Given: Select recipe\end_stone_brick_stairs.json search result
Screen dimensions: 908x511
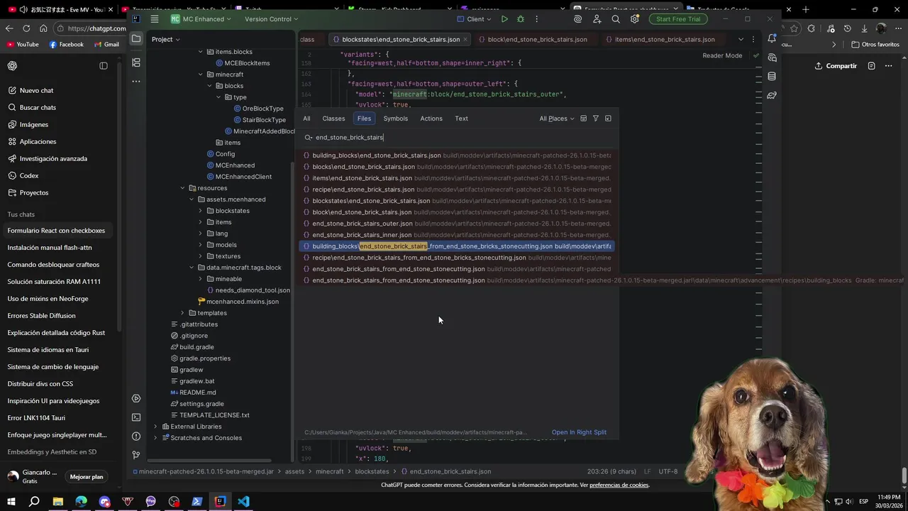Looking at the screenshot, I should 457,189.
